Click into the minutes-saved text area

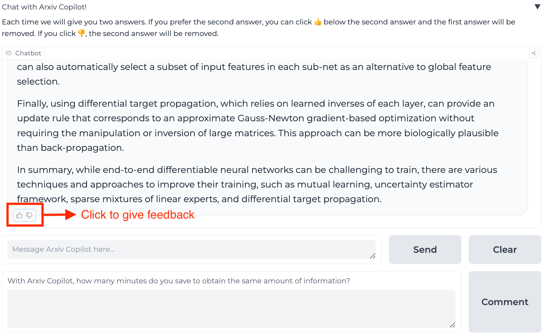point(231,308)
